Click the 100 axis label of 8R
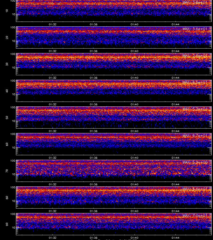Viewport: 213px width, 240px height. point(13,187)
